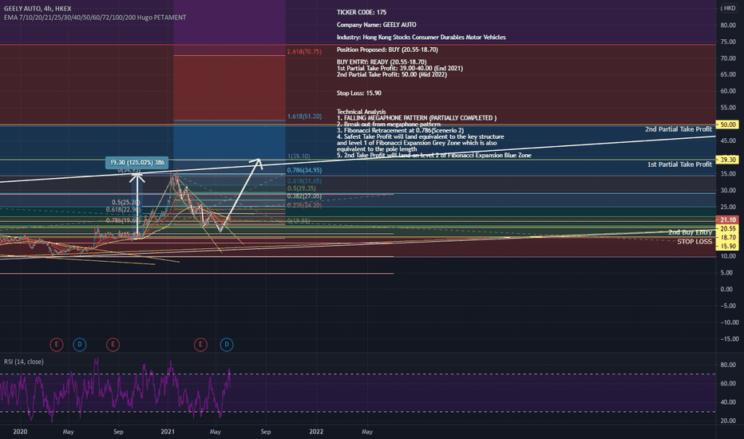Click the 0.382(27.05) Fibonacci level label
The width and height of the screenshot is (744, 439).
point(304,196)
